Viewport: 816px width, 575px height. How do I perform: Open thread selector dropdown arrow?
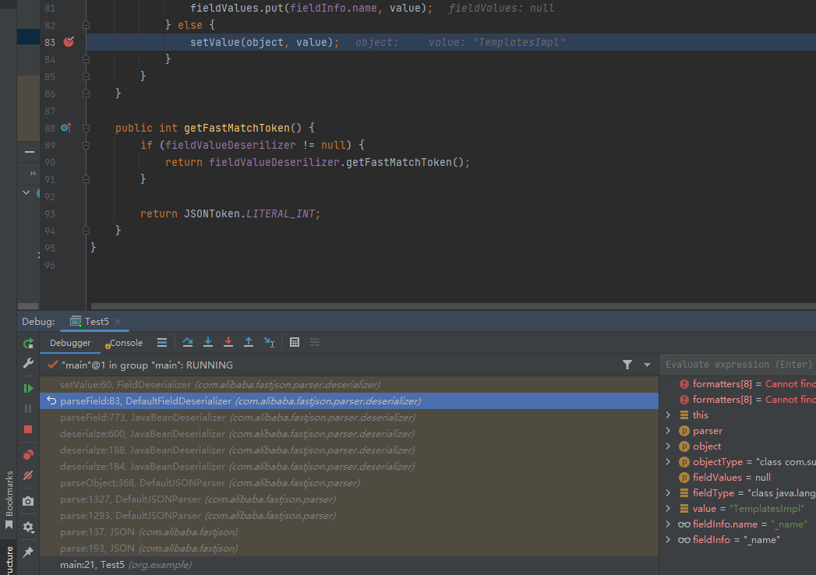647,365
